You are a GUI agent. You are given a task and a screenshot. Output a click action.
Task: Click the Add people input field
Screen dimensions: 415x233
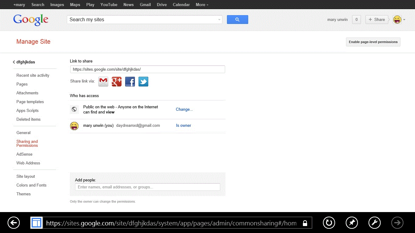(147, 187)
